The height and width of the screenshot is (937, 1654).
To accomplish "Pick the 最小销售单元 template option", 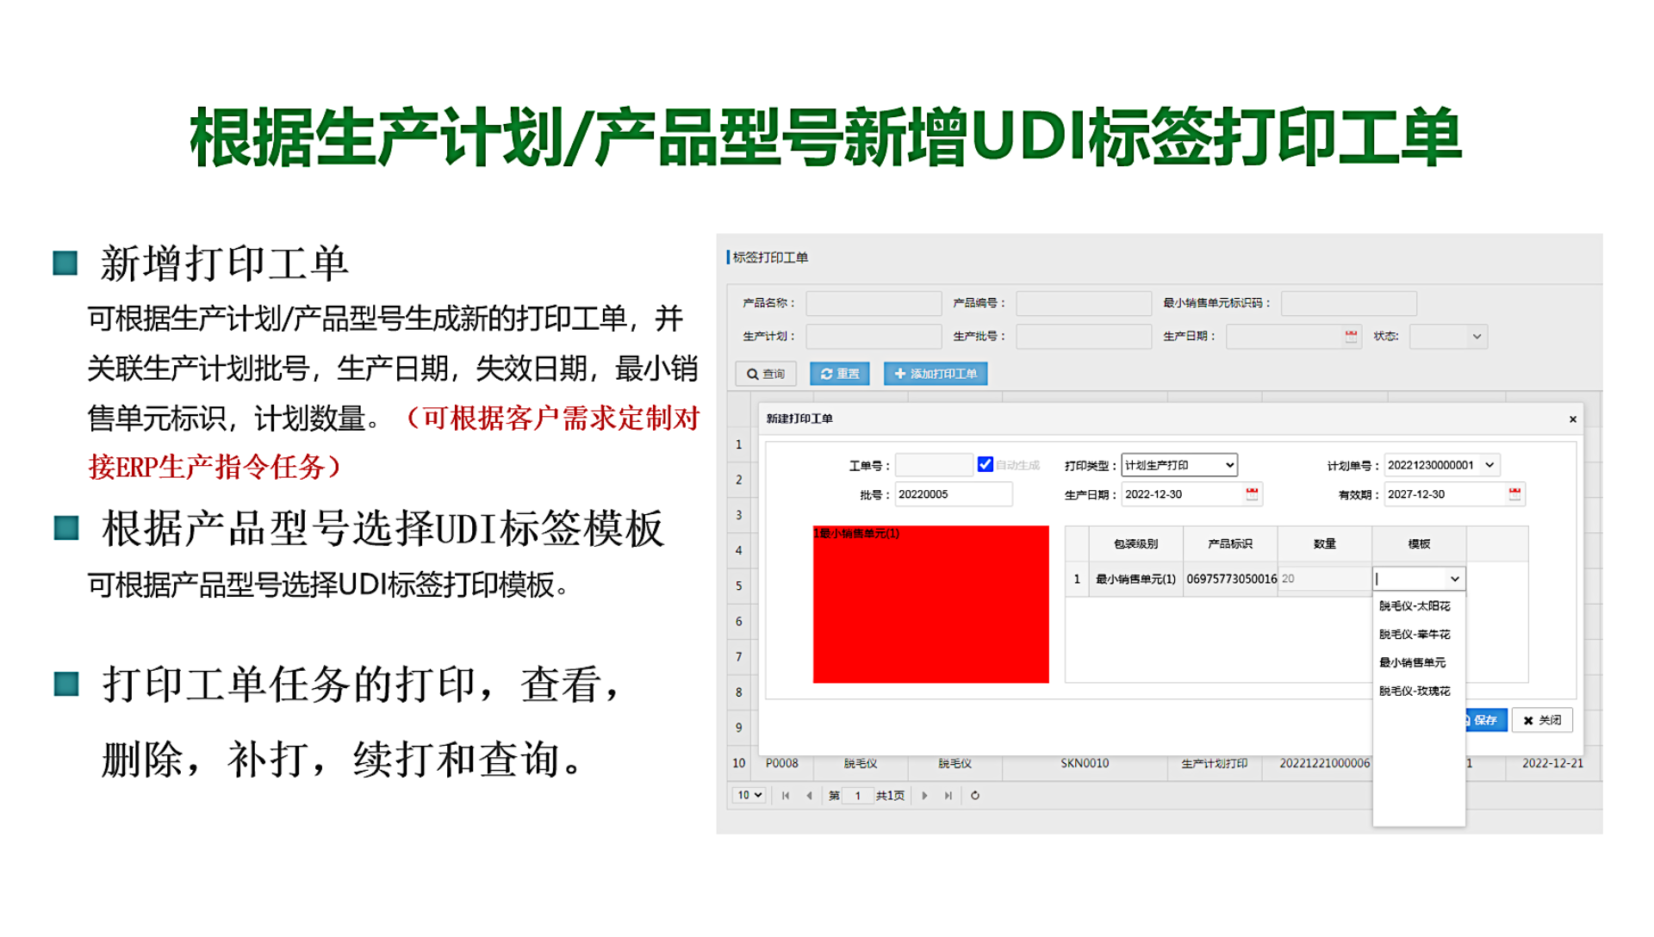I will [1412, 663].
